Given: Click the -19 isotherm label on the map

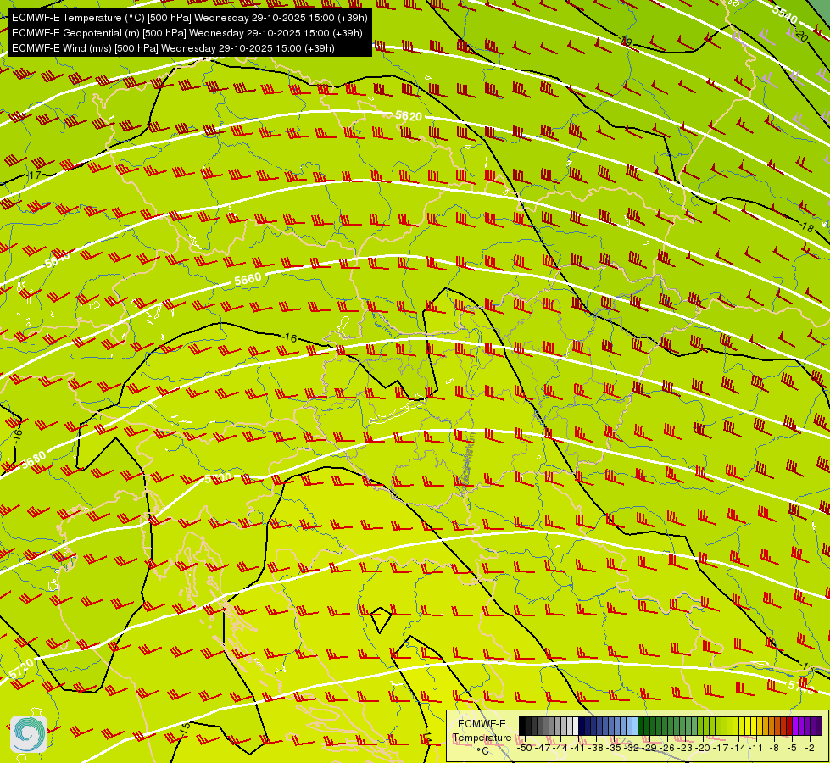Looking at the screenshot, I should (x=626, y=42).
